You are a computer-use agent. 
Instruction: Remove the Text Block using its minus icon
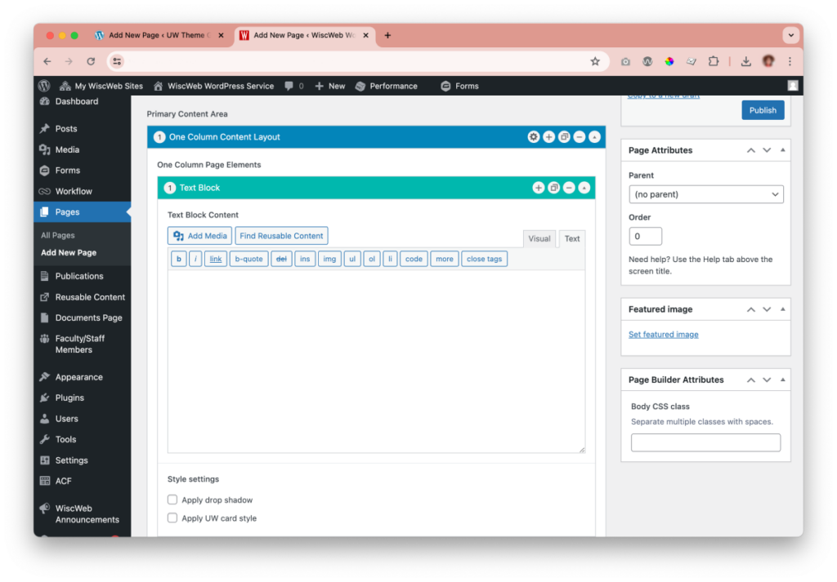[x=568, y=188]
